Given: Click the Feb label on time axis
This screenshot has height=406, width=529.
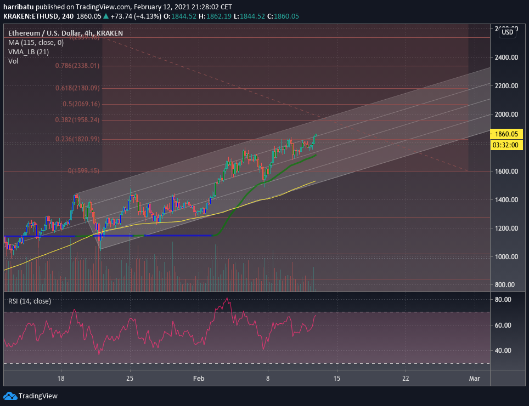Looking at the screenshot, I should 199,379.
